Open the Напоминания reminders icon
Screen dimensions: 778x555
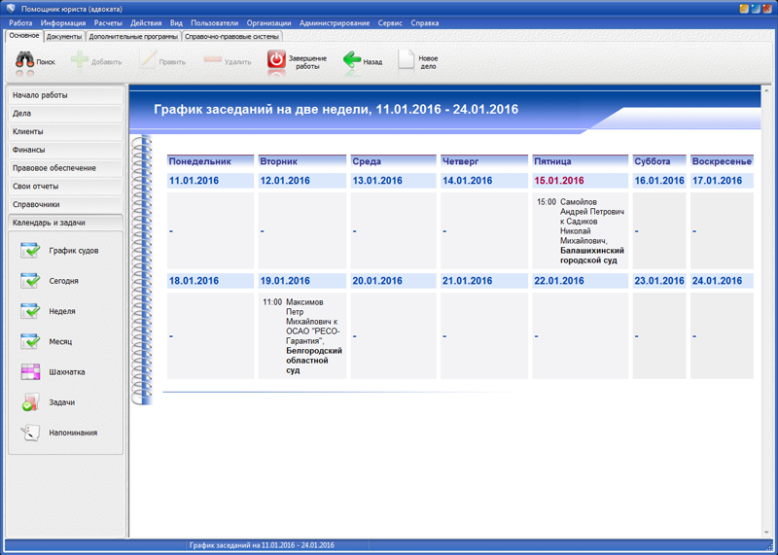point(30,433)
